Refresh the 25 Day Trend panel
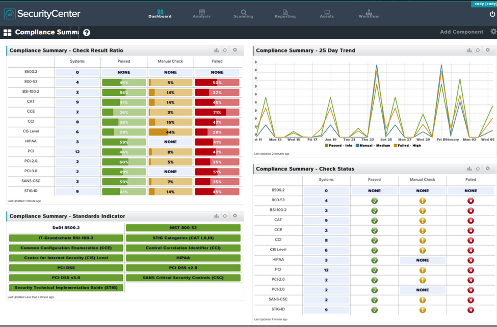The image size is (497, 327). pyautogui.click(x=478, y=50)
